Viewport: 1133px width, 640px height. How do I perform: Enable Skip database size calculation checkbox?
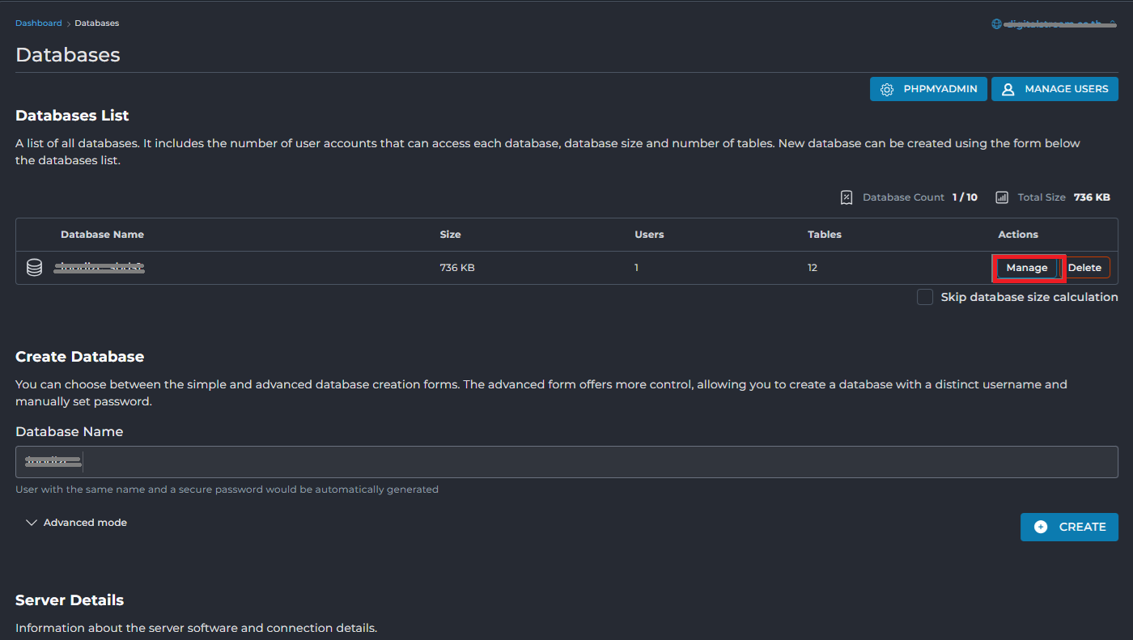tap(925, 297)
